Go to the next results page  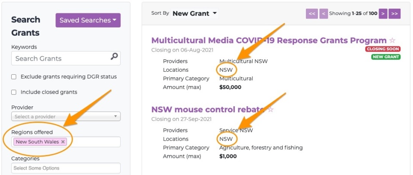click(x=383, y=14)
